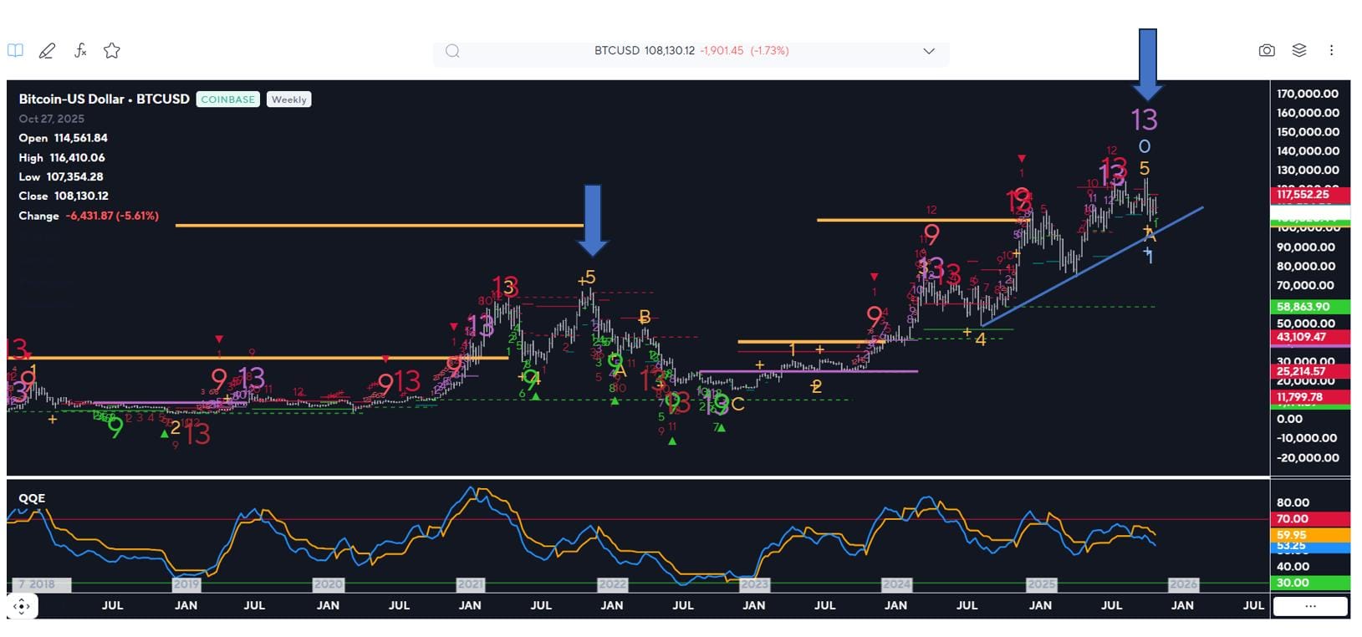Click the search magnifier icon
Image resolution: width=1362 pixels, height=637 pixels.
pyautogui.click(x=452, y=51)
